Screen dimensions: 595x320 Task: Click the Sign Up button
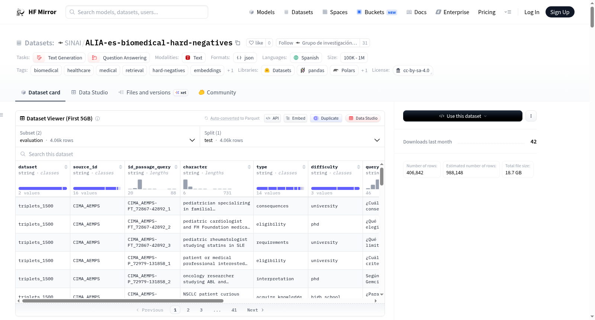(560, 12)
